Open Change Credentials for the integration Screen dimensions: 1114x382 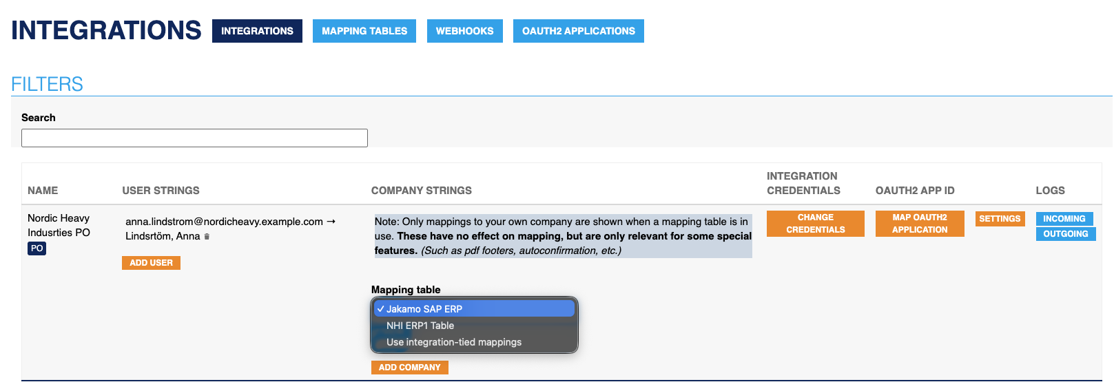pyautogui.click(x=815, y=224)
